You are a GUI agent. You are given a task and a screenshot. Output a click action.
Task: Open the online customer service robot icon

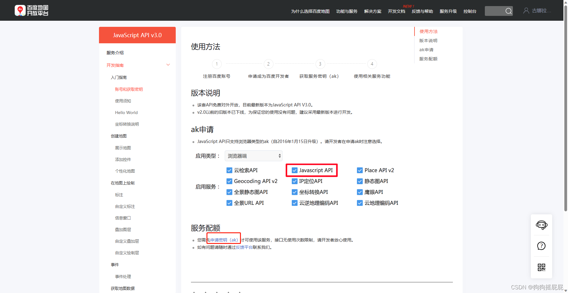coord(541,225)
